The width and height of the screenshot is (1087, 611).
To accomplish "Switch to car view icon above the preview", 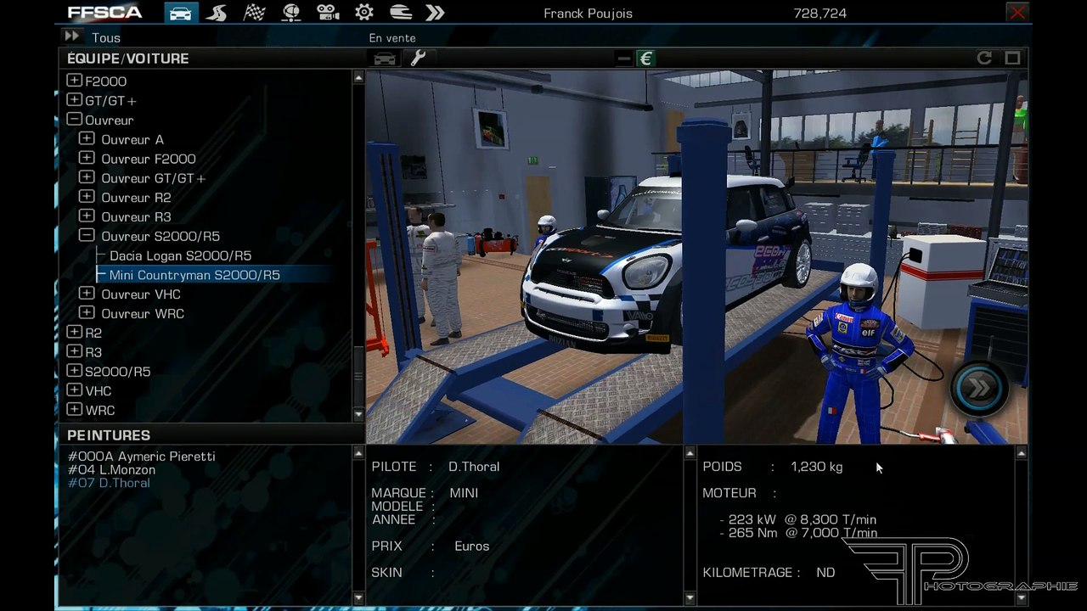I will coord(385,59).
